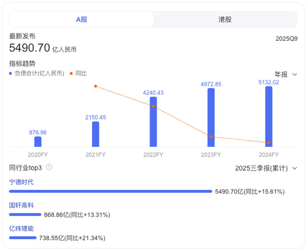The height and width of the screenshot is (251, 308).
Task: Click the 同行业top3 heading
Action: 26,168
